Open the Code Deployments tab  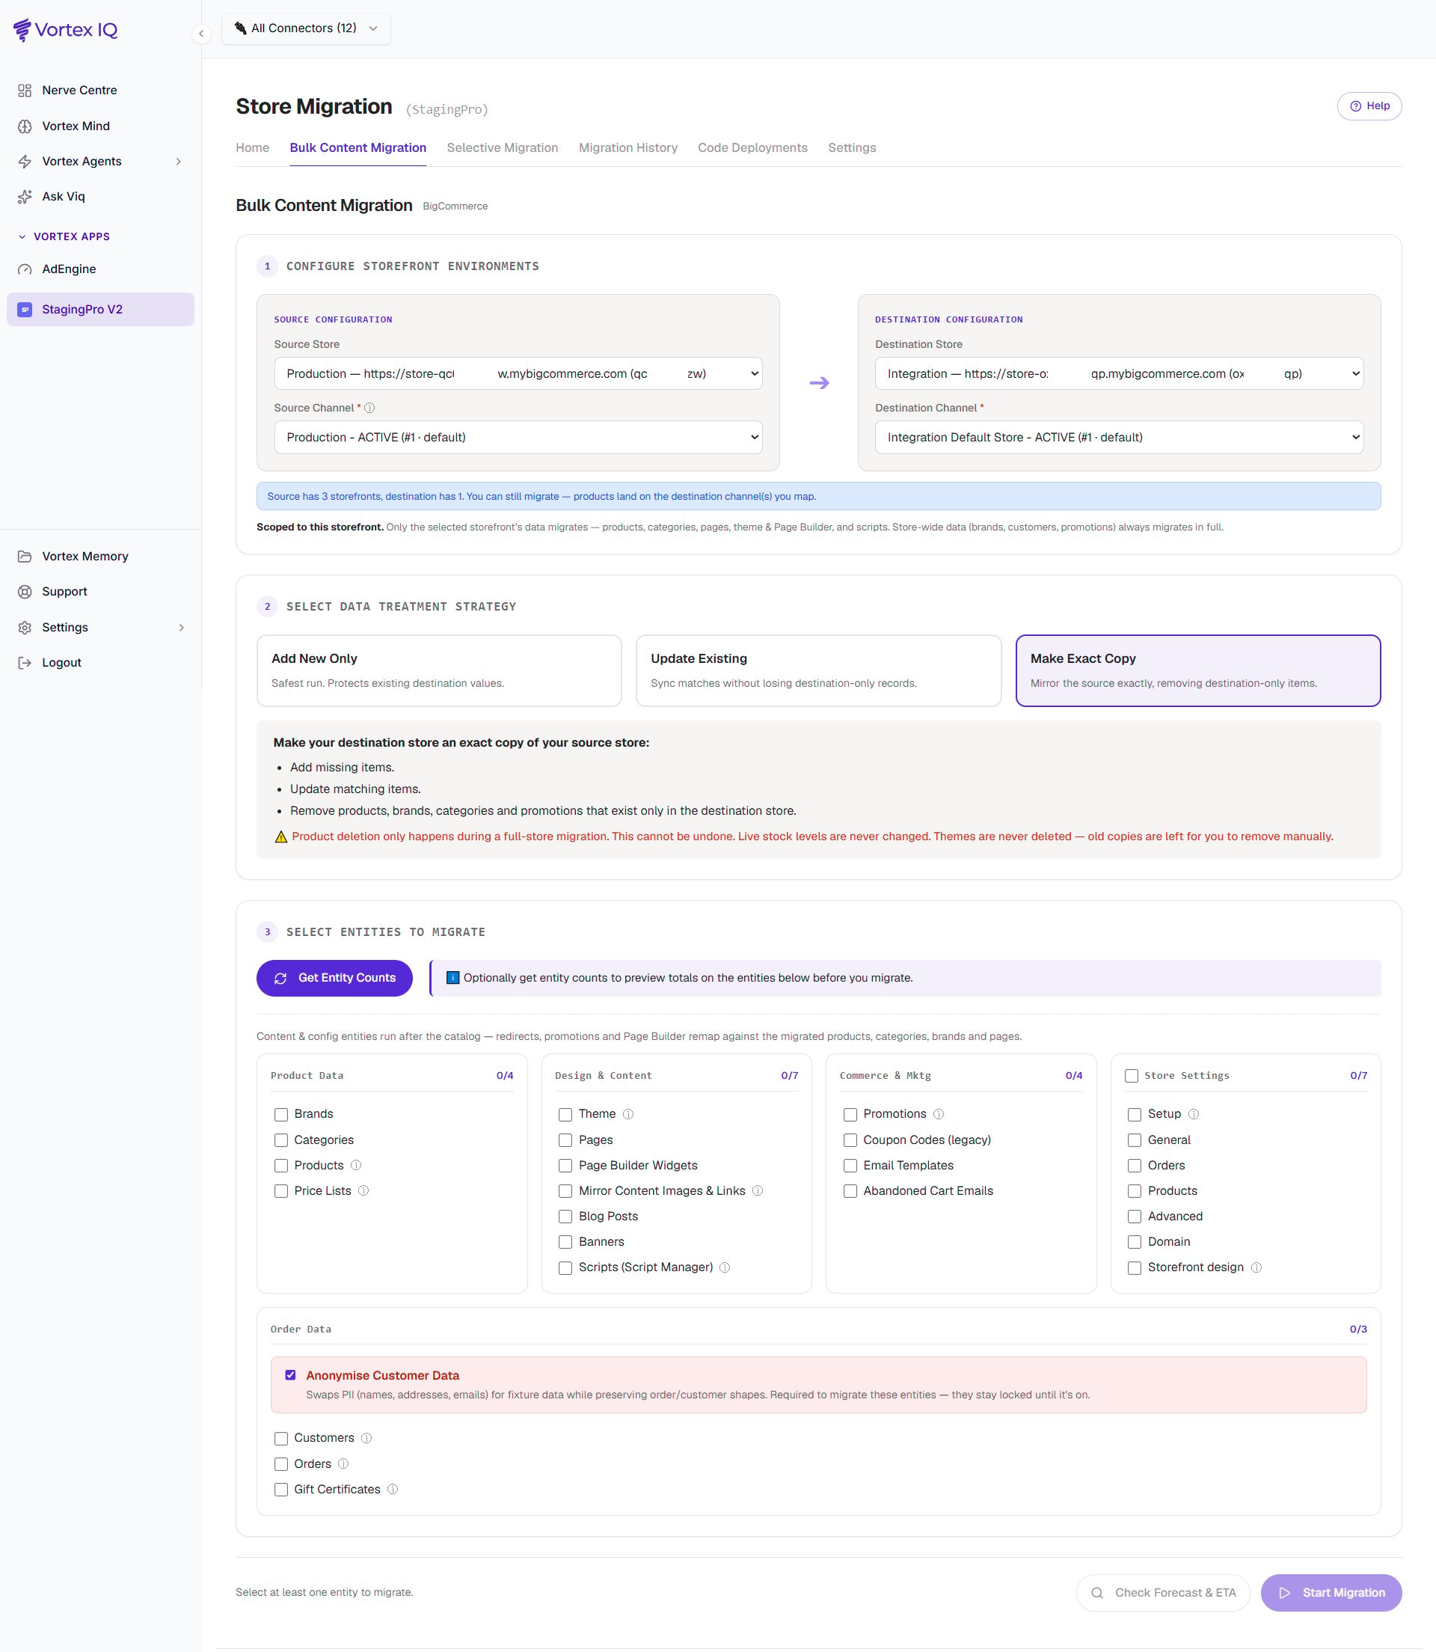[752, 147]
